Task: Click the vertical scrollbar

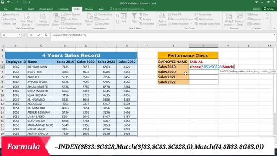Action: [x=275, y=91]
